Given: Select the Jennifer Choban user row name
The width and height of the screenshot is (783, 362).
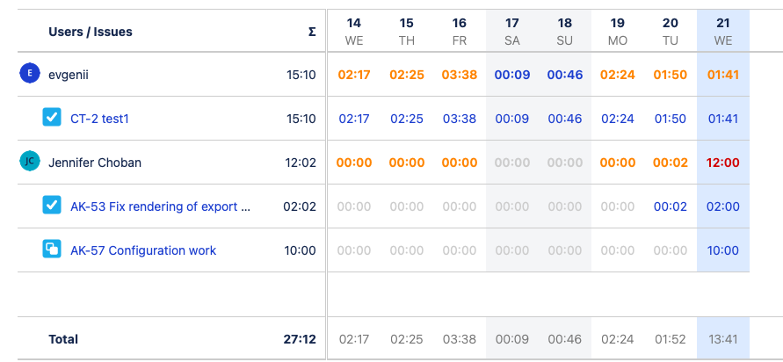Looking at the screenshot, I should click(x=95, y=163).
